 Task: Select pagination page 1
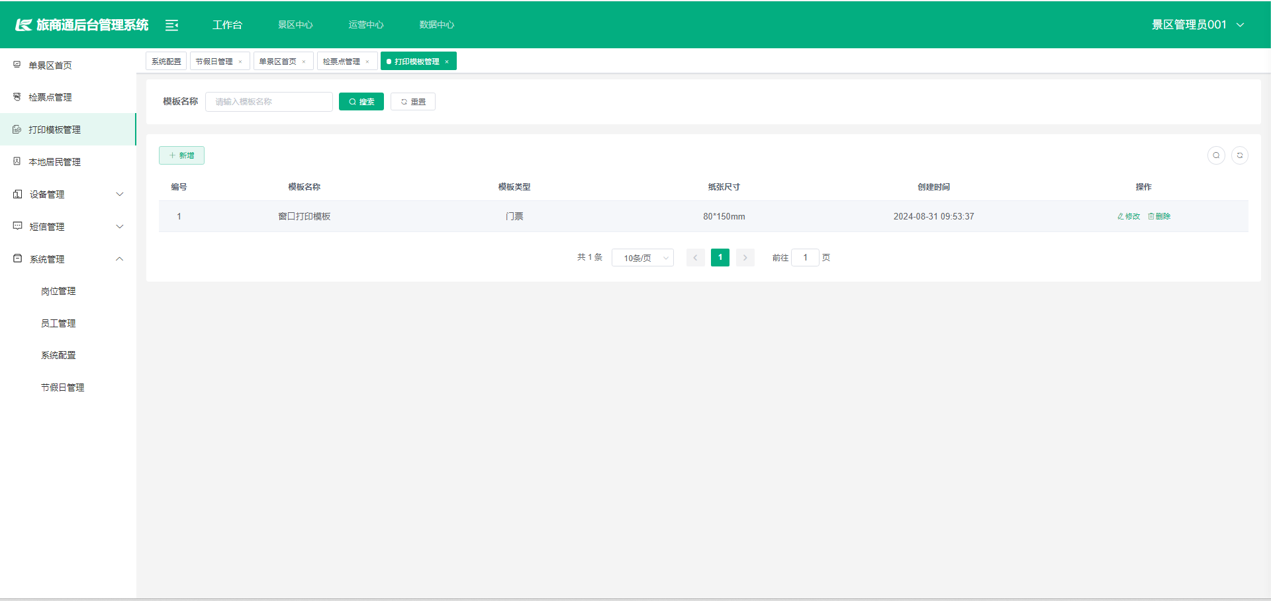point(720,258)
